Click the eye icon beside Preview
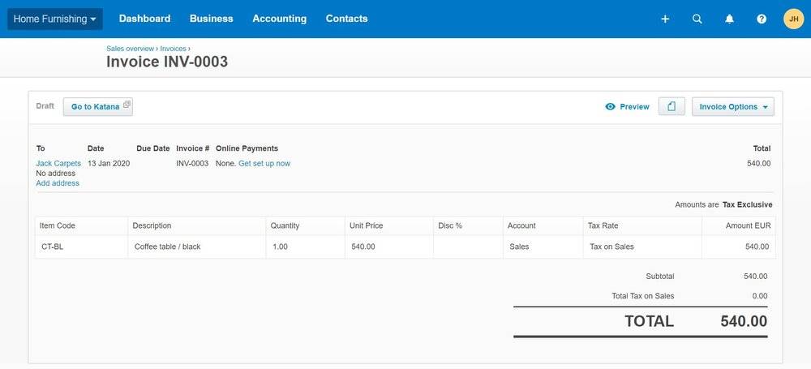 coord(611,107)
